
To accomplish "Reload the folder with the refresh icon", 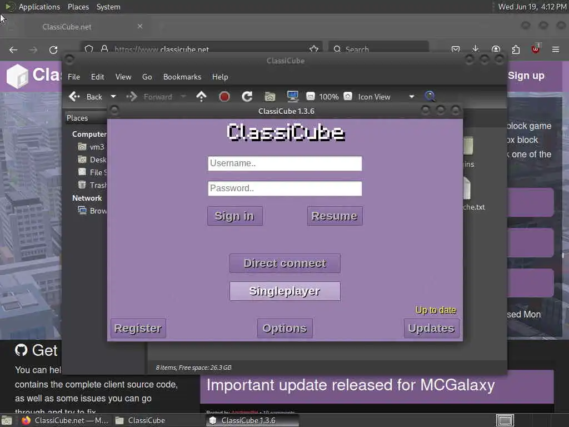I will 247,97.
